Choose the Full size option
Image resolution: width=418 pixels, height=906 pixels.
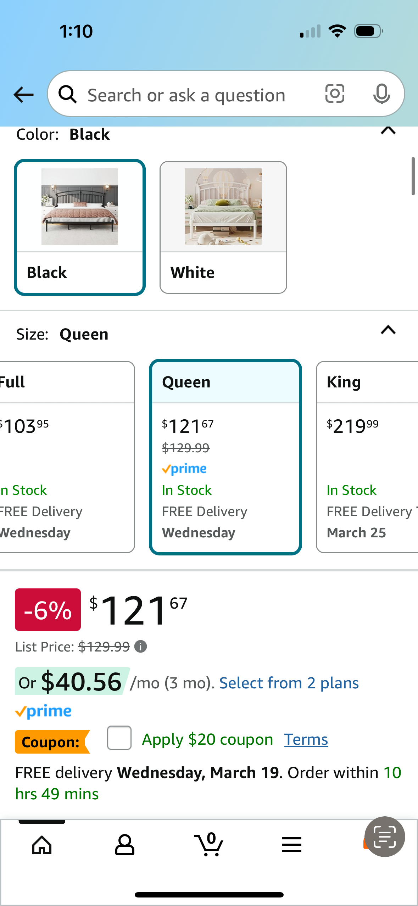coord(67,457)
